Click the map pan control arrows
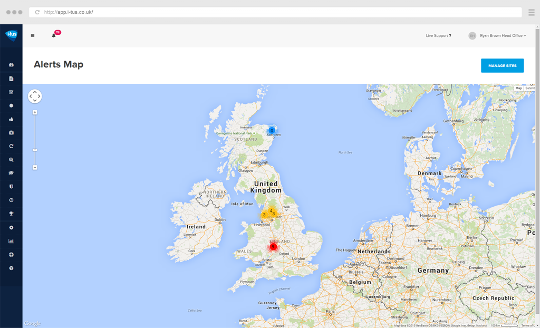The height and width of the screenshot is (328, 540). point(35,96)
